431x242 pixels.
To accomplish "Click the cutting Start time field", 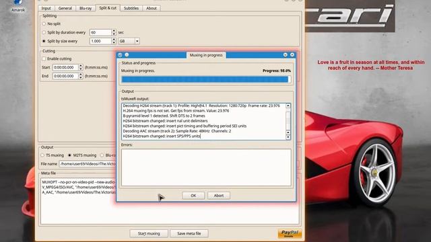I will coord(65,67).
